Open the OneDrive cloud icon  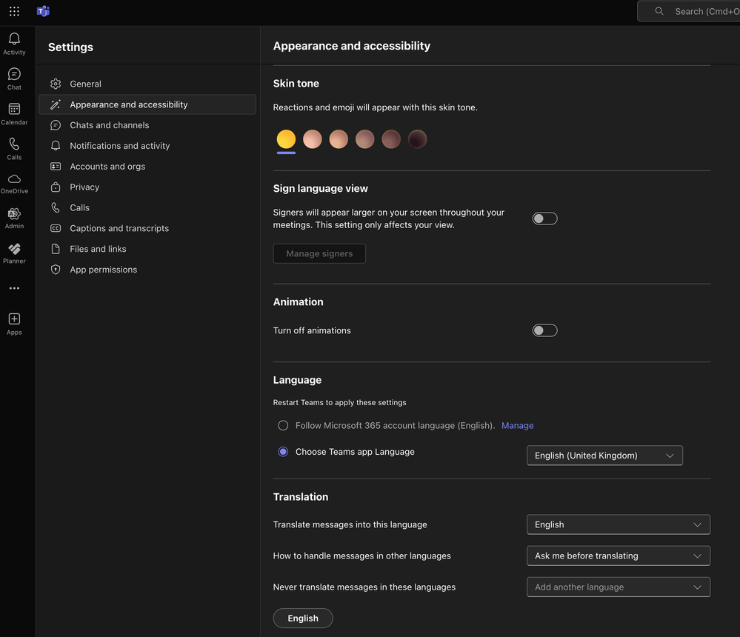click(x=14, y=179)
